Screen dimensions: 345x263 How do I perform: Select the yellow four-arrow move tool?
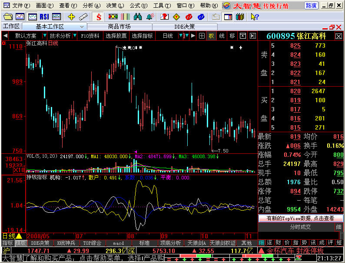click(x=71, y=16)
